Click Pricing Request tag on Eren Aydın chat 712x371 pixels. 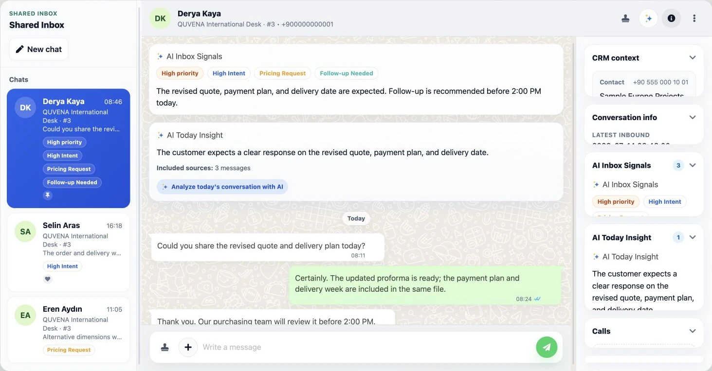click(69, 350)
